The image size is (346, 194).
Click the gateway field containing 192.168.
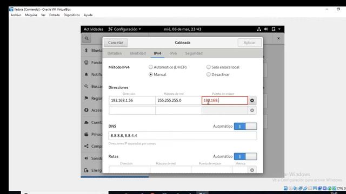point(225,100)
